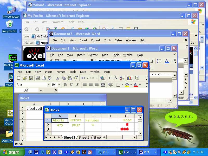Open Favorites menu in My Excite browser
The width and height of the screenshot is (208, 156).
coord(57,22)
